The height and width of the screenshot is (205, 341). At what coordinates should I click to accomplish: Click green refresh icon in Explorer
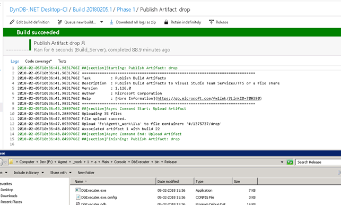pos(290,162)
